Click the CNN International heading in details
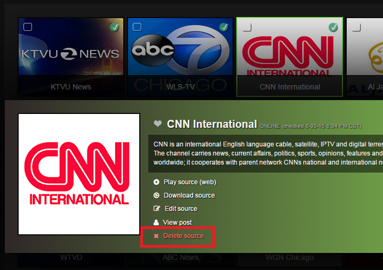The height and width of the screenshot is (270, 383). click(212, 124)
